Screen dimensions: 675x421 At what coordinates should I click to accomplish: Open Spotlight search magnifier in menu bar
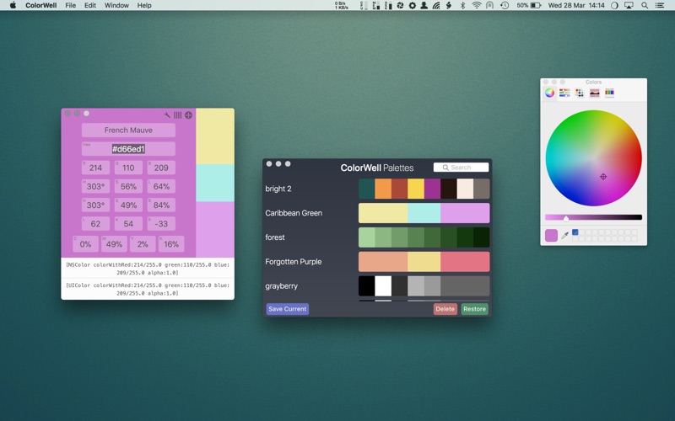click(645, 6)
